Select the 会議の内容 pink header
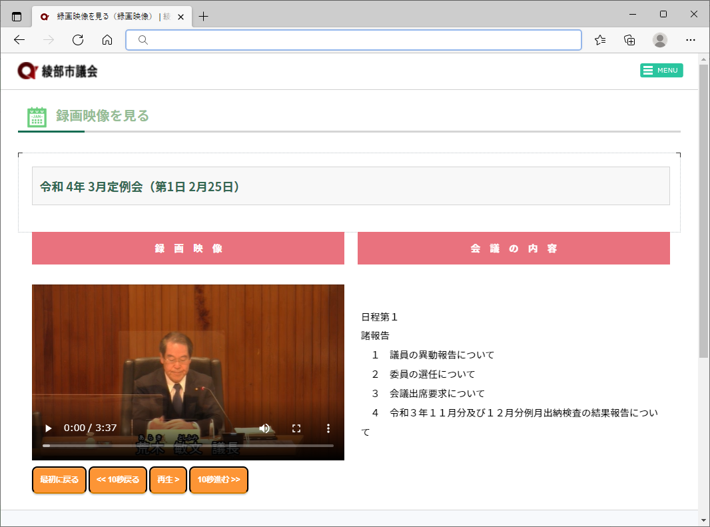Viewport: 710px width, 527px height. 514,249
